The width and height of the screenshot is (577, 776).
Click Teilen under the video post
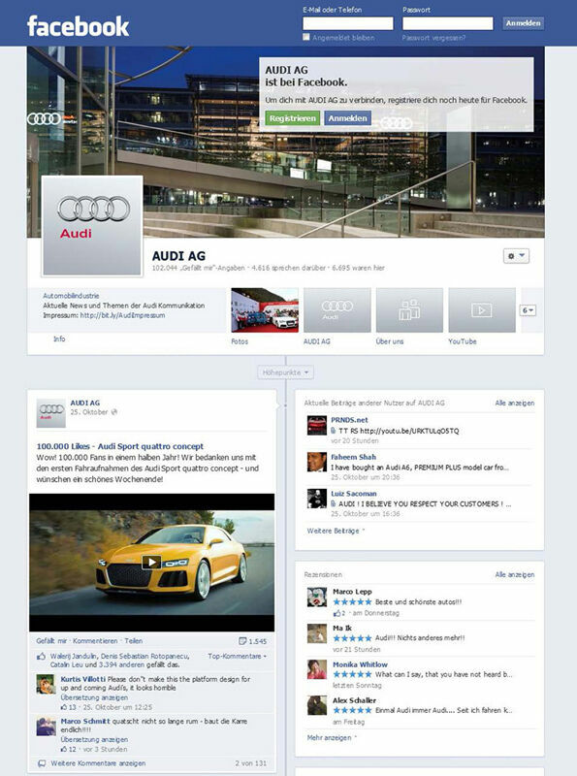pyautogui.click(x=133, y=641)
